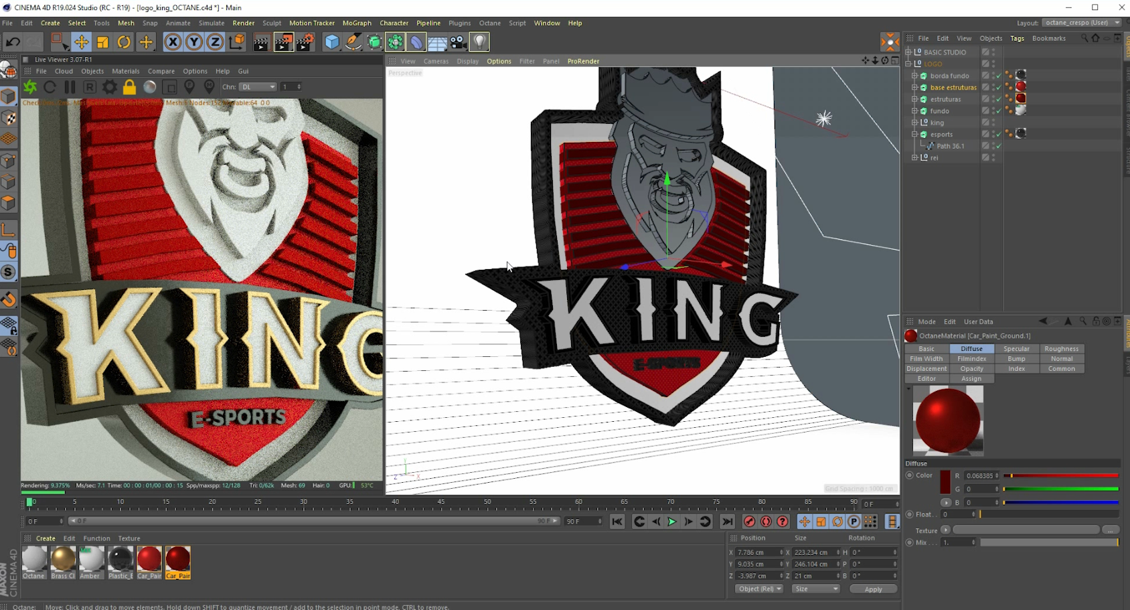Add a Light object icon

pyautogui.click(x=480, y=42)
